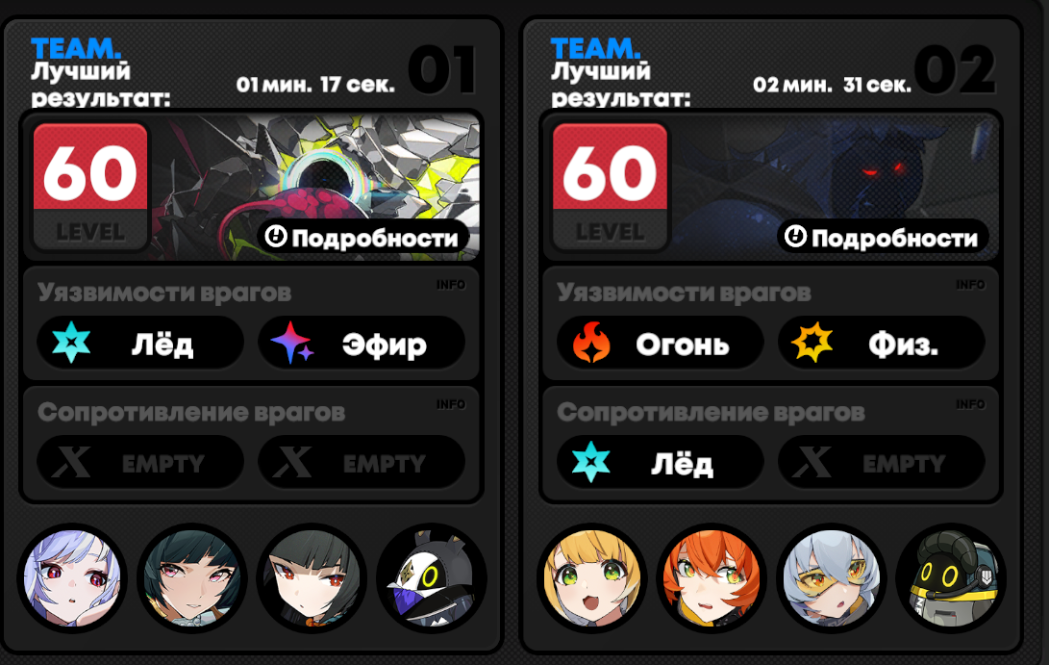
Task: Open Подробности for Team 01
Action: click(x=363, y=237)
